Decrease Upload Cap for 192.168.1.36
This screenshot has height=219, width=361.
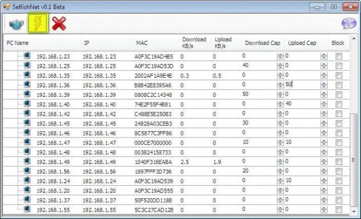pos(324,86)
